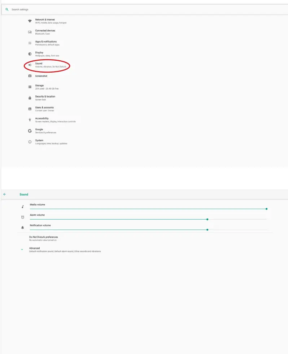This screenshot has height=354, width=288.
Task: Open Display settings
Action: point(47,54)
